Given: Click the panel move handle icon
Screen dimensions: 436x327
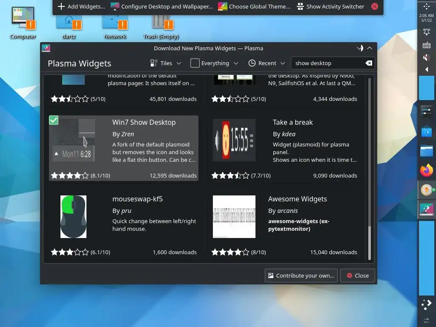Looking at the screenshot, I should [x=426, y=6].
